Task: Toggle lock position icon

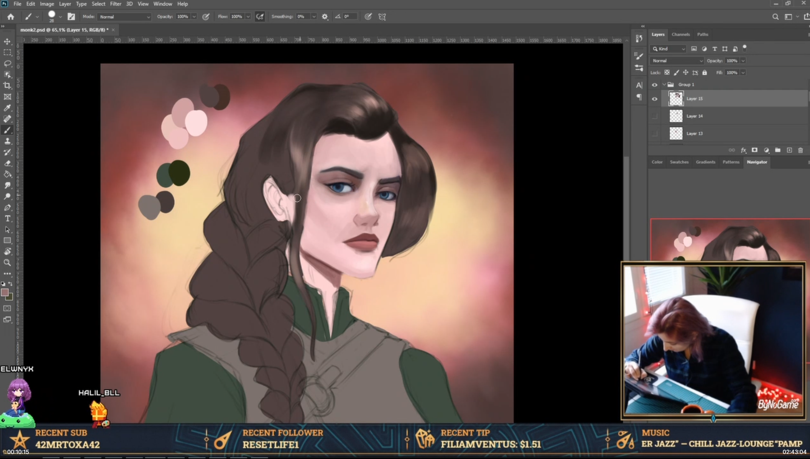Action: 685,73
